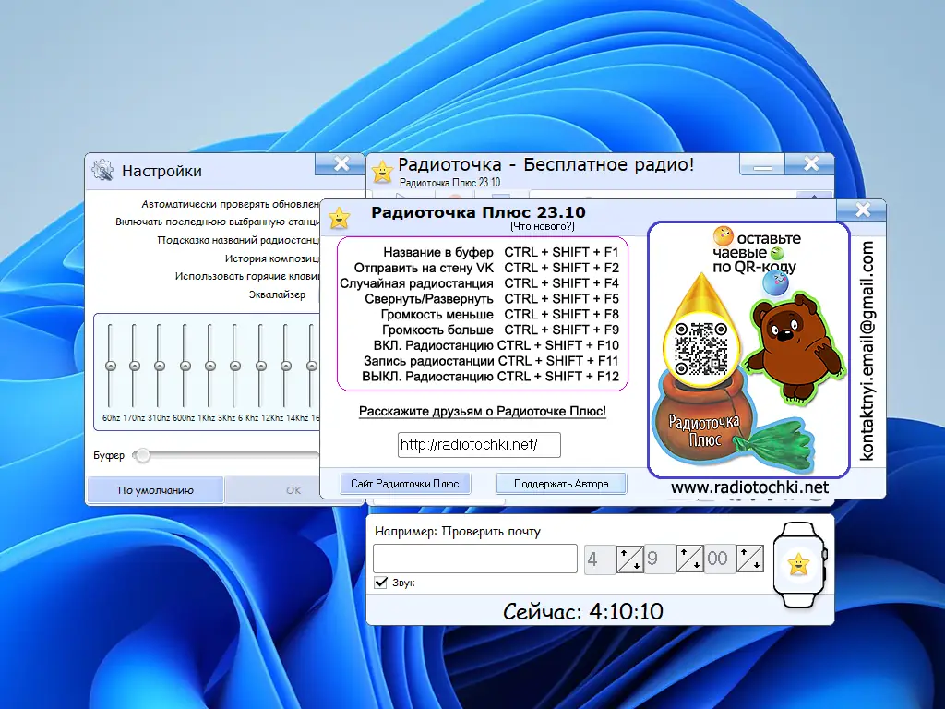Open the '(Что нового?)' link
The width and height of the screenshot is (945, 709).
pos(543,227)
